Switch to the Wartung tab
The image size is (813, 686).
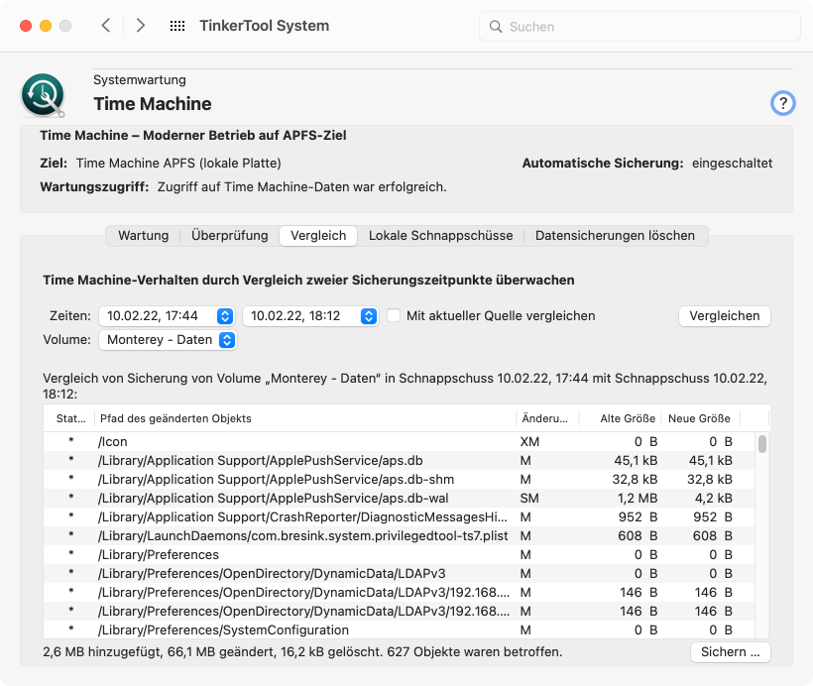pos(143,235)
